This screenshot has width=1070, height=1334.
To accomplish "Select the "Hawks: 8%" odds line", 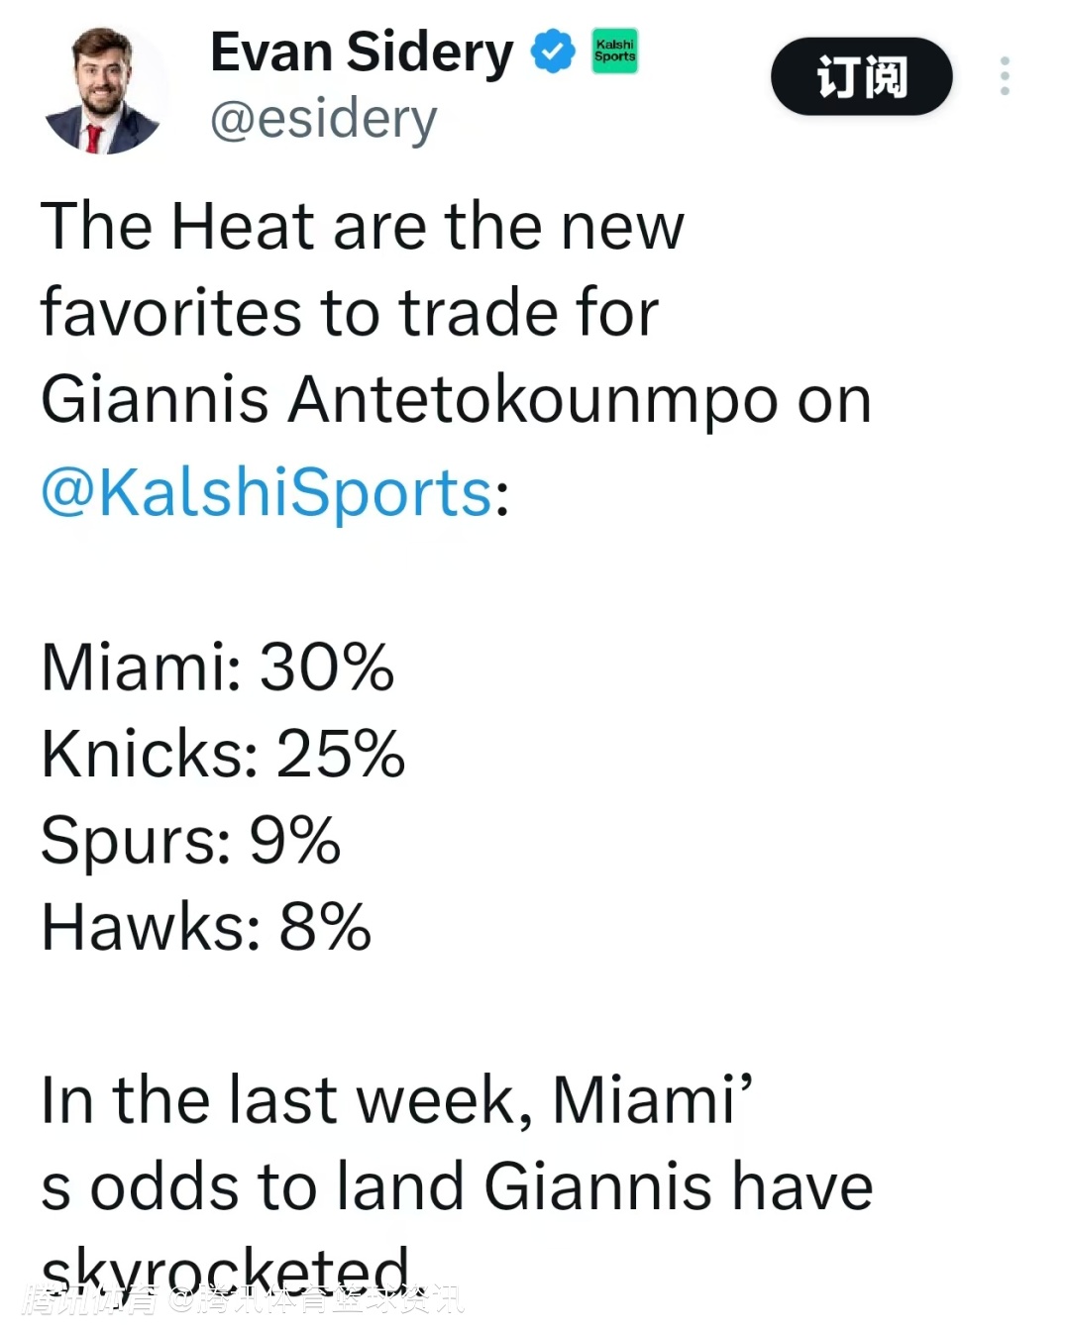I will pos(205,928).
